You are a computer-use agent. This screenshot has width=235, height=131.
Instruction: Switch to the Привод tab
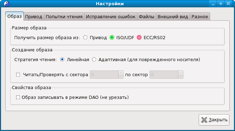click(34, 16)
